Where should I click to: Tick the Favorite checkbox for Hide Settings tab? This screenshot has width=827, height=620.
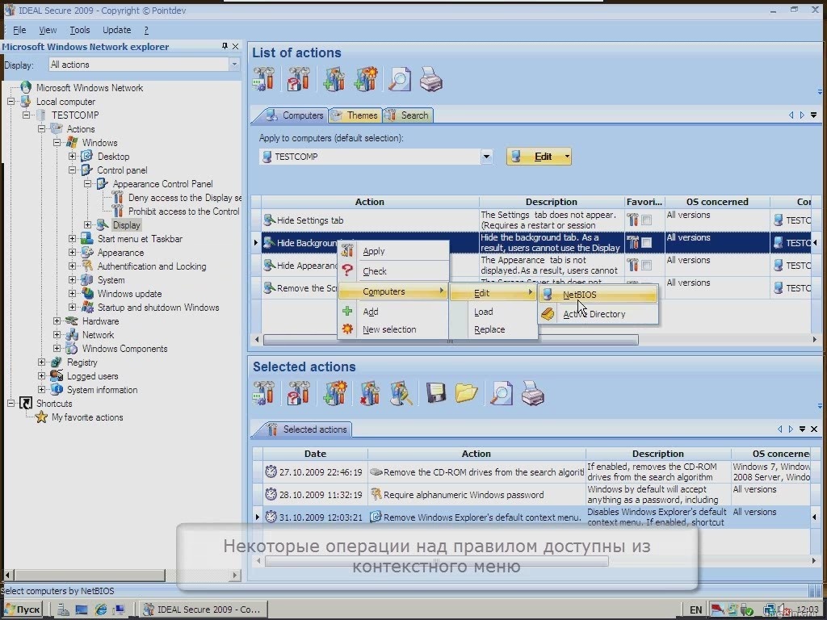tap(647, 220)
